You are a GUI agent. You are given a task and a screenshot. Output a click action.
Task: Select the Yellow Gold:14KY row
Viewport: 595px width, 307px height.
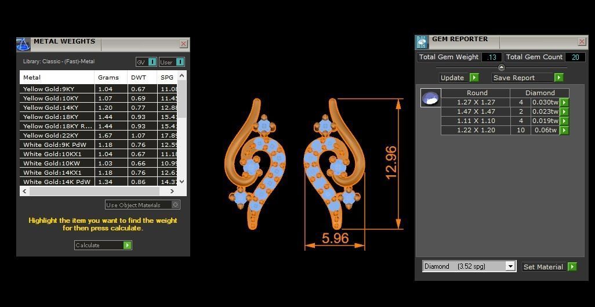pos(99,107)
